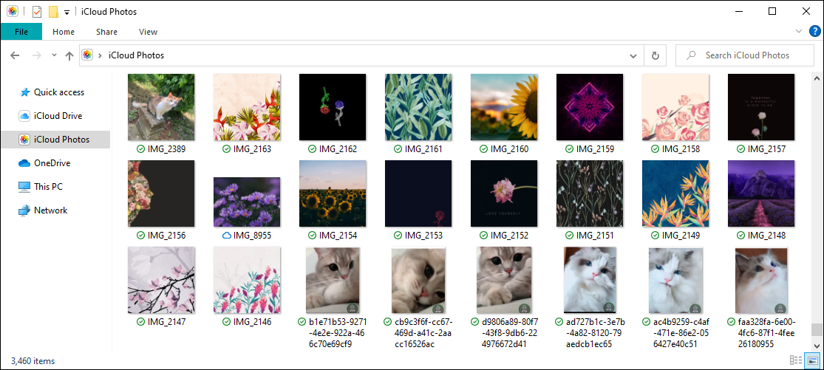
Task: Select the IMG_2159 neon mandala thumbnail
Action: (x=590, y=107)
